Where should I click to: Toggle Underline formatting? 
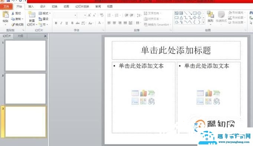point(67,23)
